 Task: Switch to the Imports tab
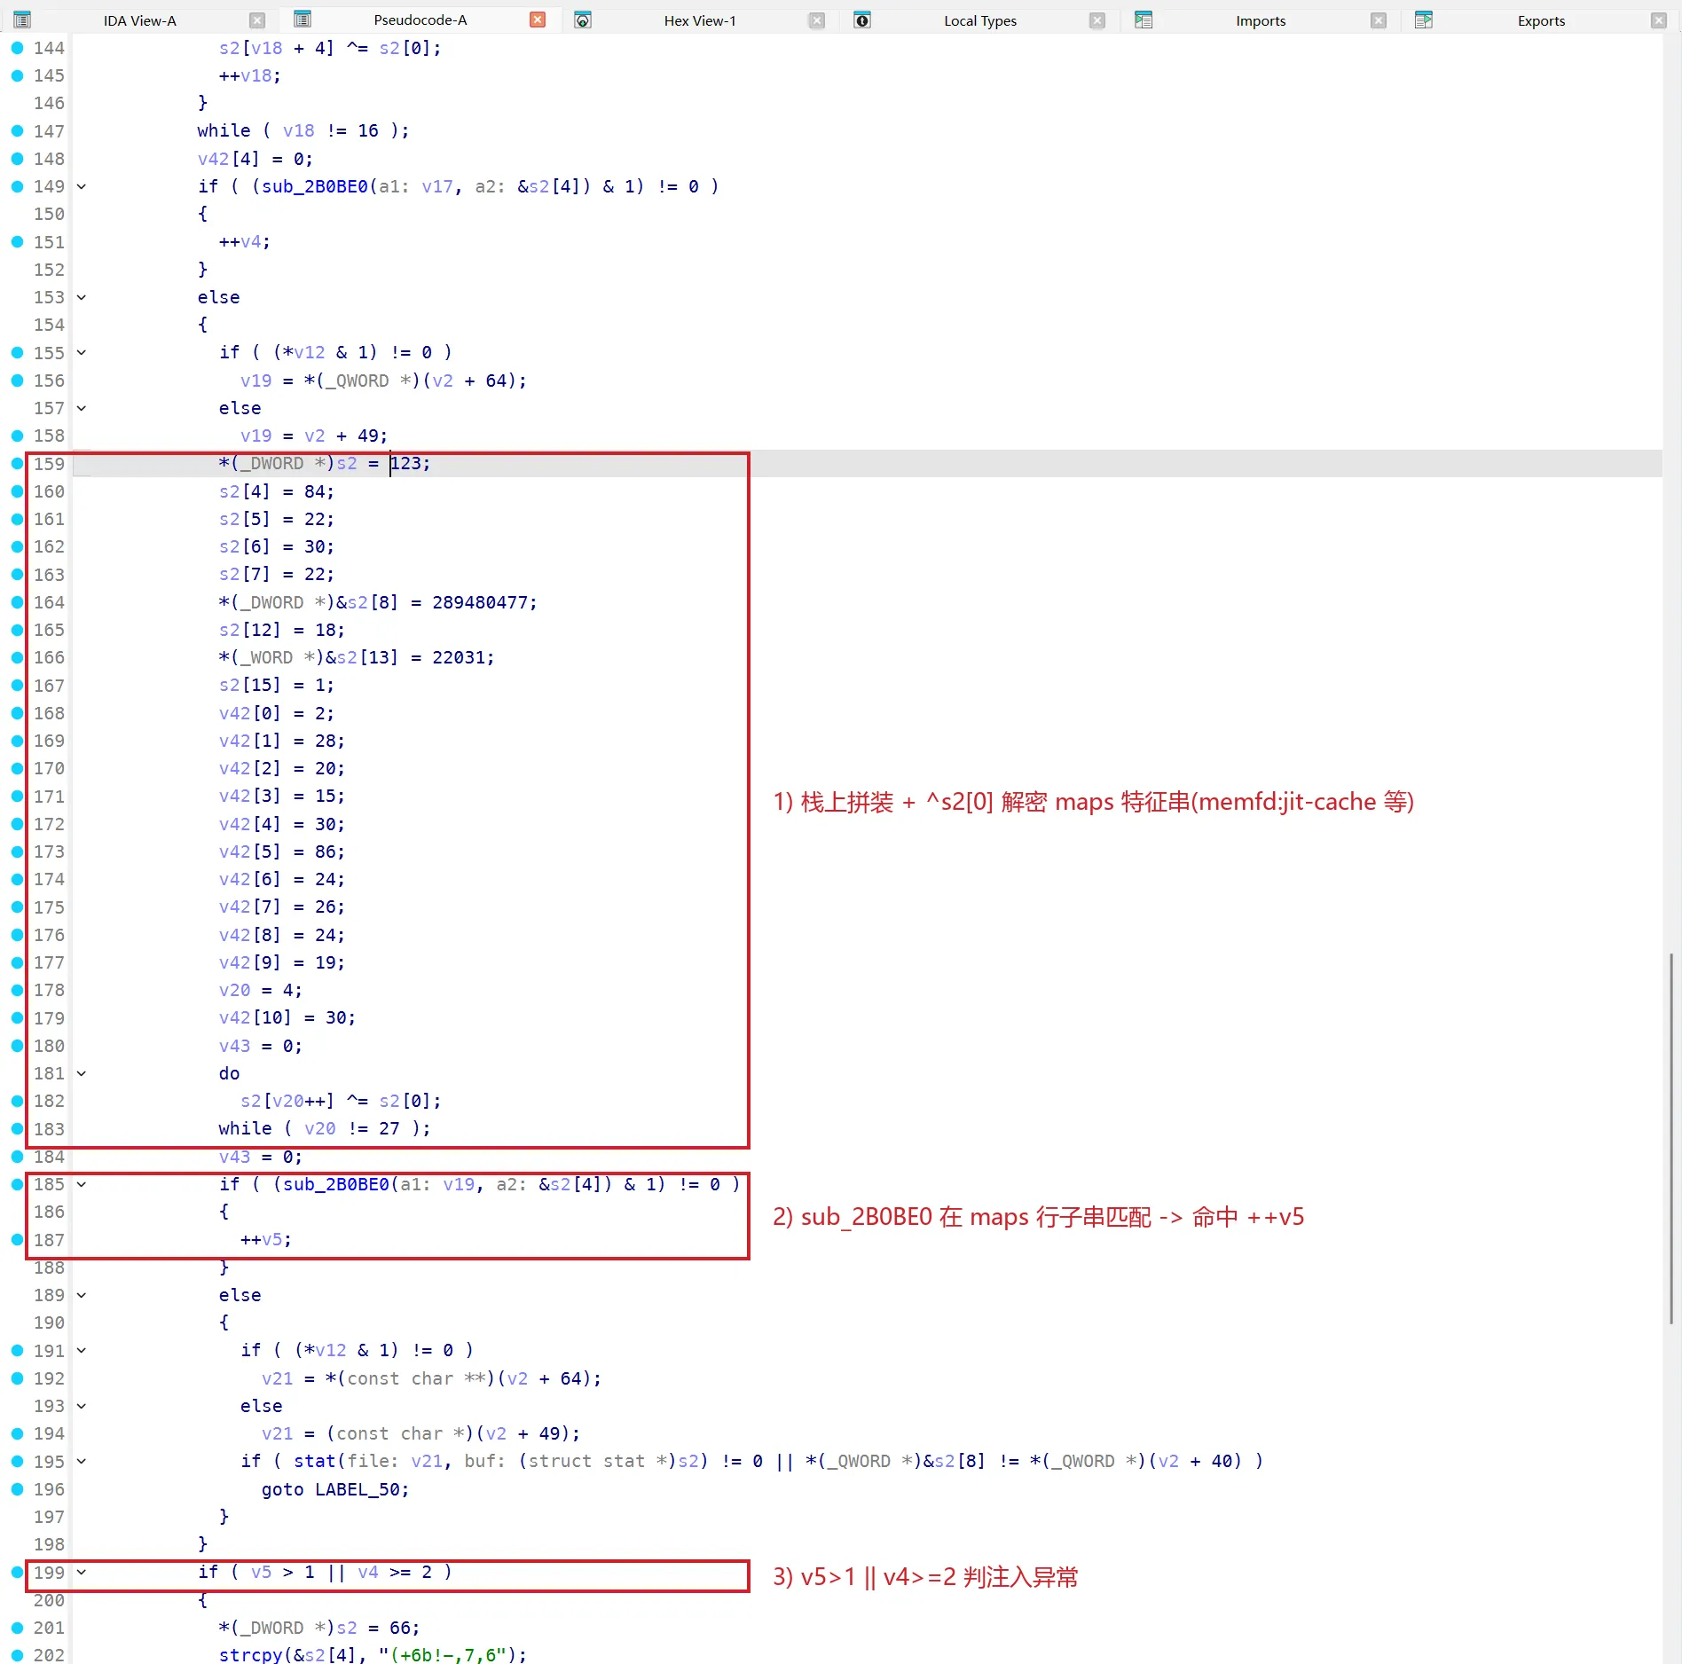1261,20
